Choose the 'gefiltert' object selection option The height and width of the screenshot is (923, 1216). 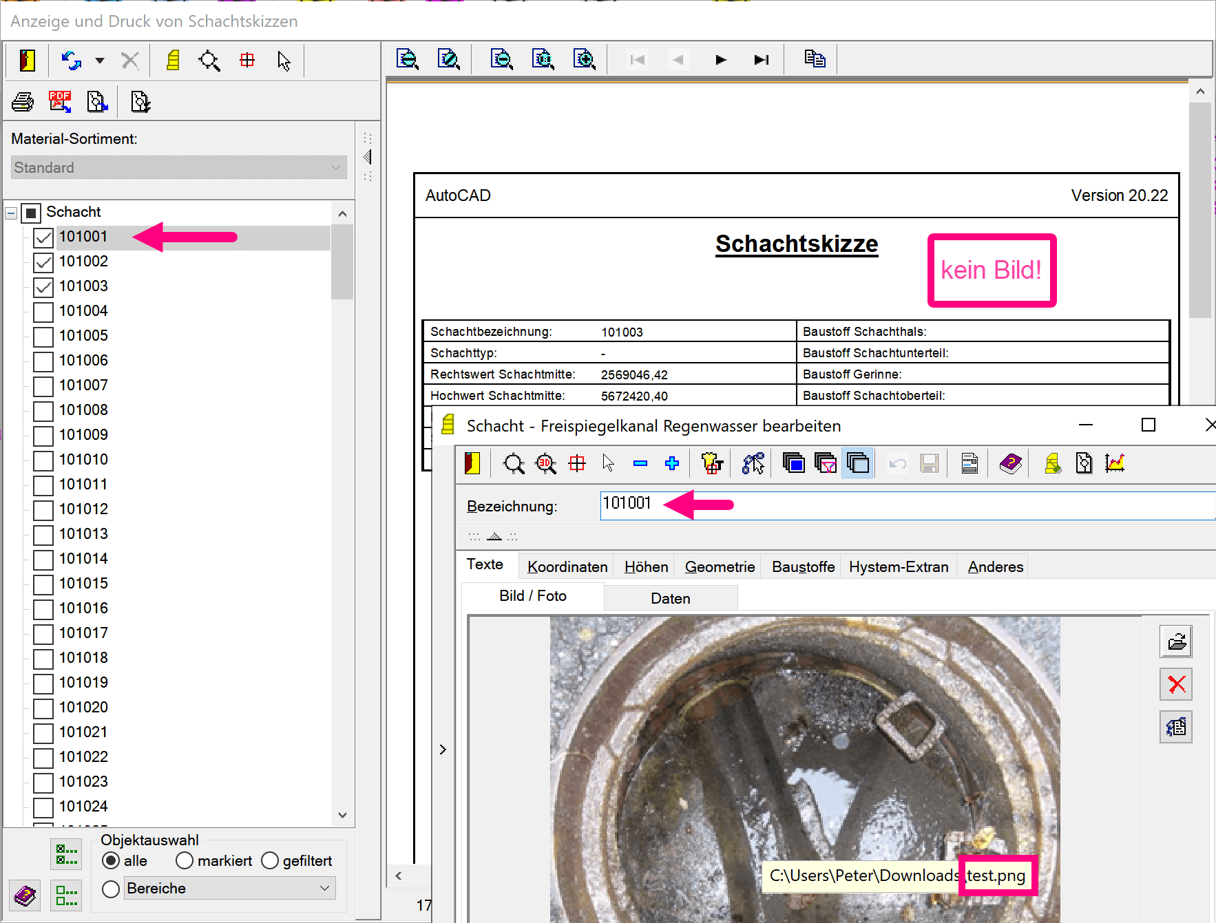point(270,860)
